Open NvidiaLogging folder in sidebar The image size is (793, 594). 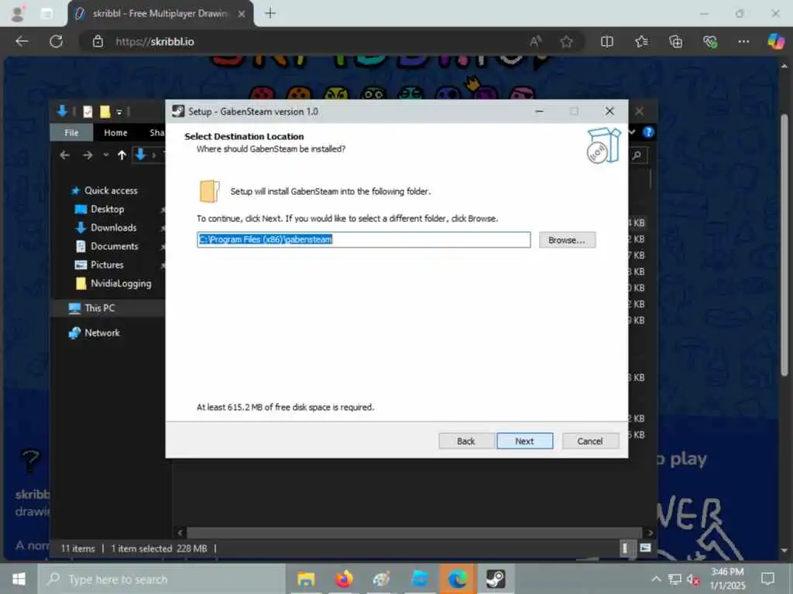click(120, 283)
